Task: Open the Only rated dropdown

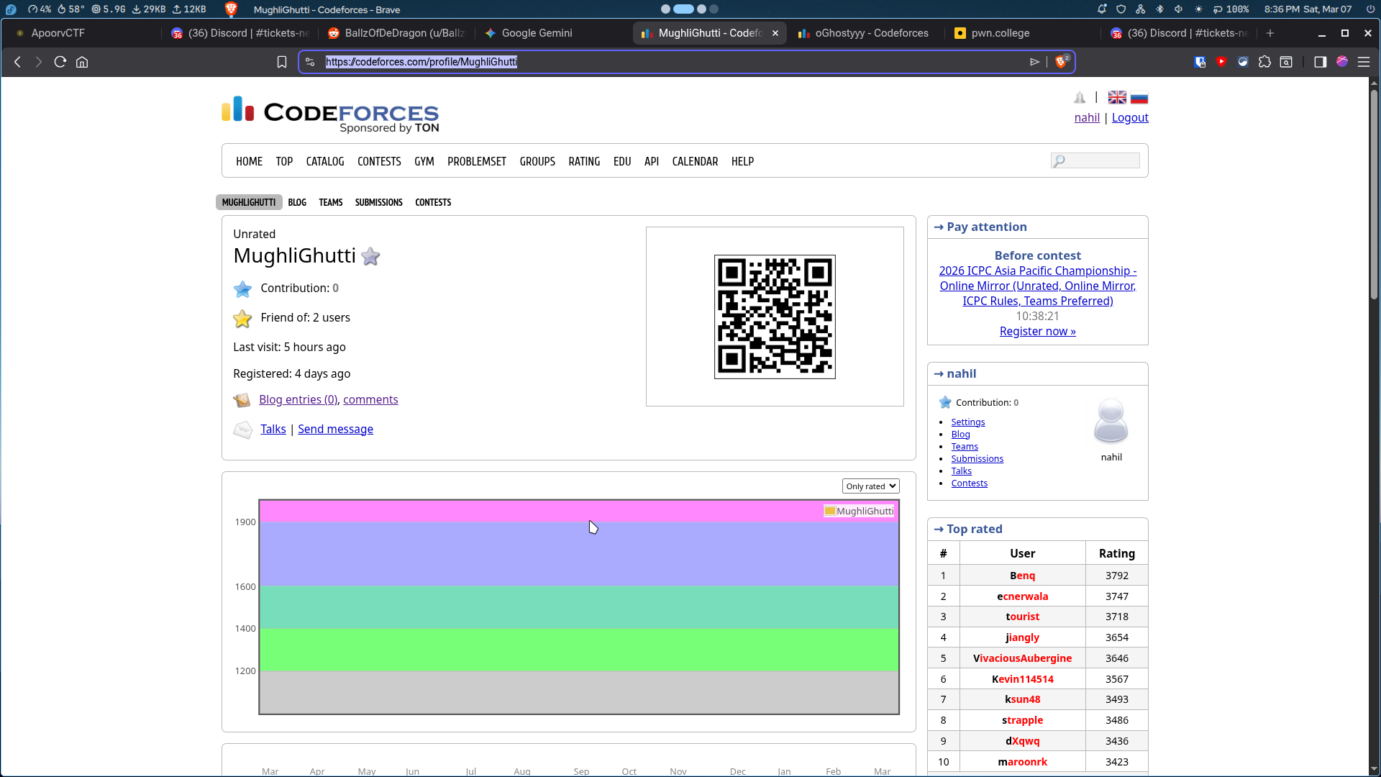Action: coord(870,486)
